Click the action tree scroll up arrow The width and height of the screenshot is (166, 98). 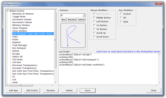[x=55, y=11]
